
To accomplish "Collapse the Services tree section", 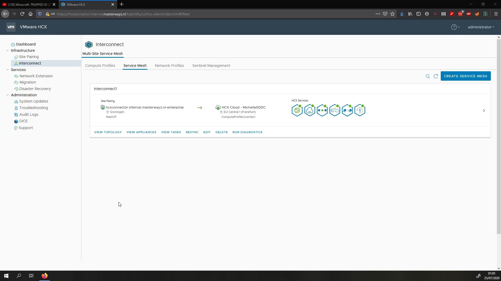I will (x=8, y=70).
